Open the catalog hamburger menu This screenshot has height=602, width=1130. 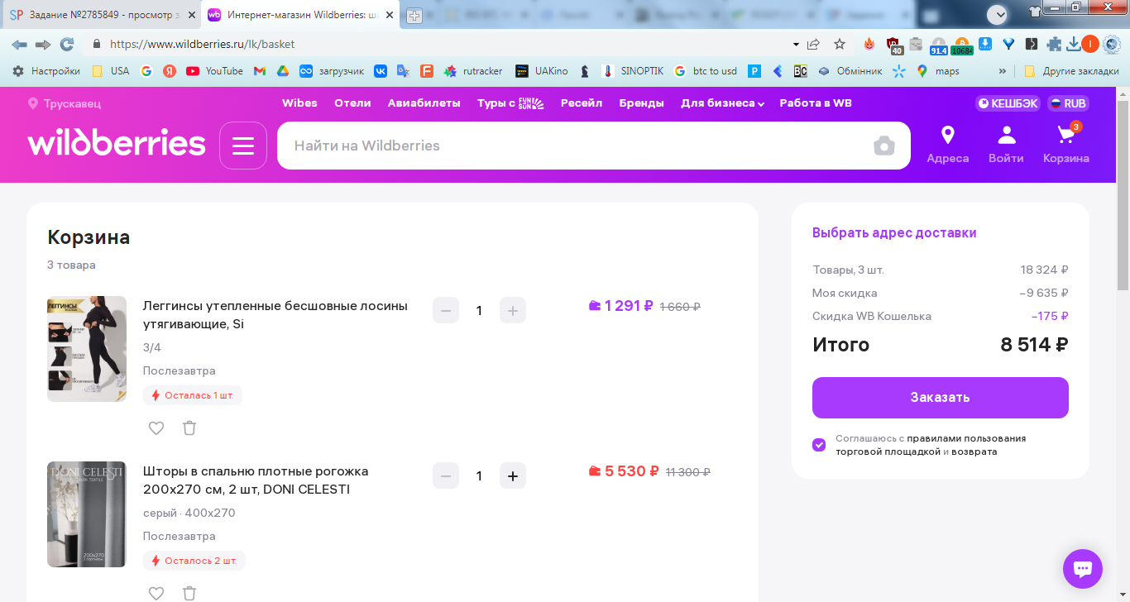pos(243,146)
